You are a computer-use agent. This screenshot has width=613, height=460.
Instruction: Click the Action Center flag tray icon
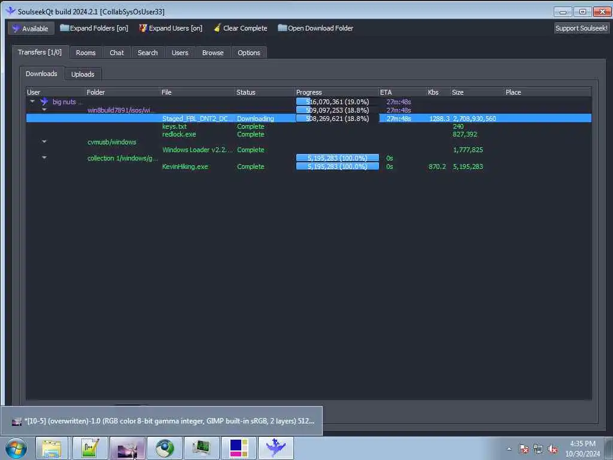[x=523, y=449]
